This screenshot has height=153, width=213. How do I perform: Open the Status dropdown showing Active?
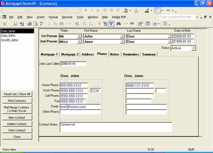pos(194,48)
